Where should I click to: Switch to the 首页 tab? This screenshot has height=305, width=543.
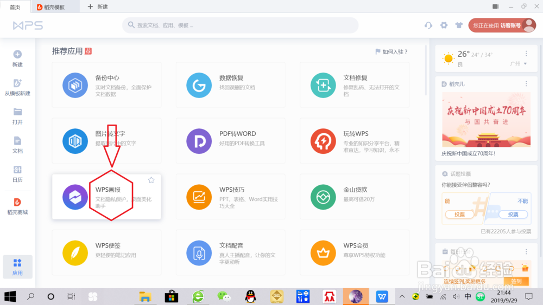[15, 7]
